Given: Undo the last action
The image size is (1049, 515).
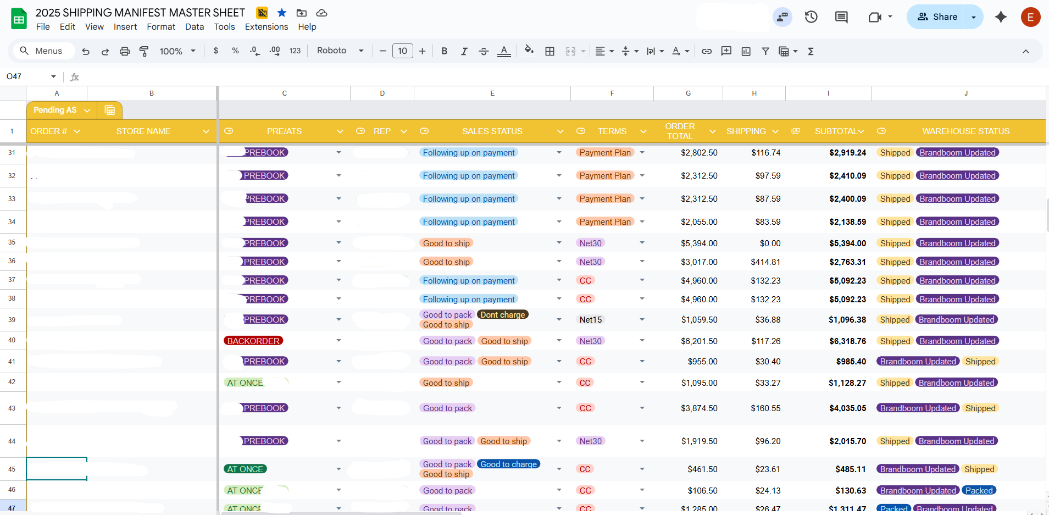Looking at the screenshot, I should [86, 51].
